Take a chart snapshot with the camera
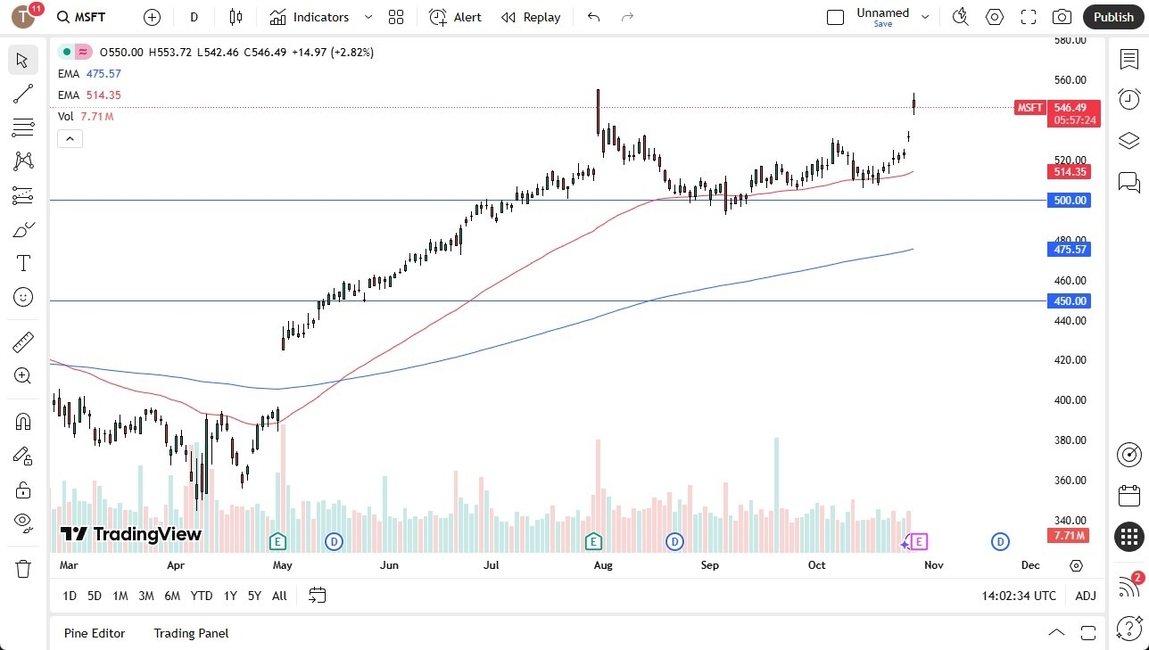Viewport: 1149px width, 650px height. pyautogui.click(x=1062, y=17)
